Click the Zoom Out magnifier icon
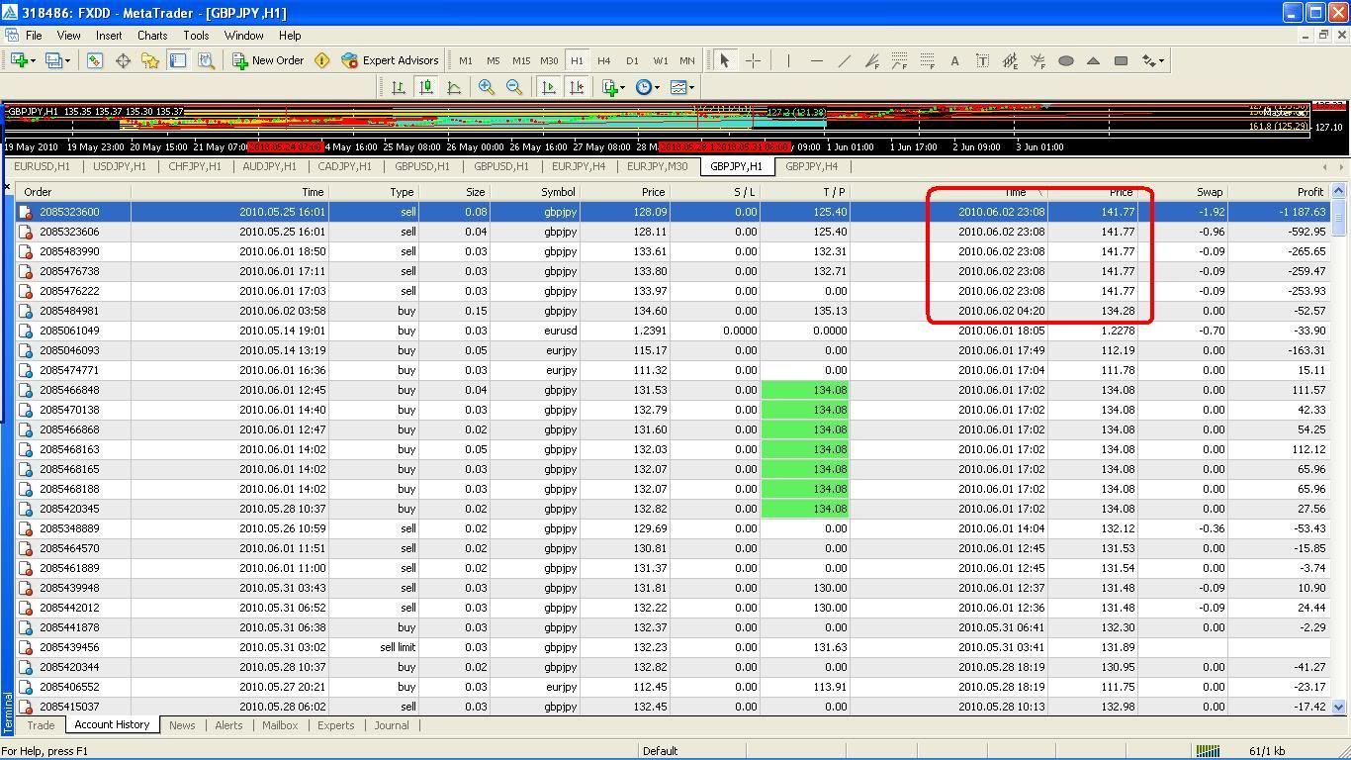Viewport: 1351px width, 760px height. pyautogui.click(x=514, y=87)
